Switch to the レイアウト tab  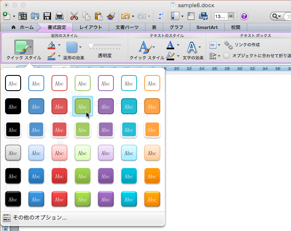click(91, 27)
